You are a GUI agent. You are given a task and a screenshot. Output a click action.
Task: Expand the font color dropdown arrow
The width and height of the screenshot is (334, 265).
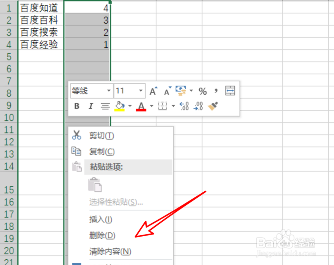[152, 106]
